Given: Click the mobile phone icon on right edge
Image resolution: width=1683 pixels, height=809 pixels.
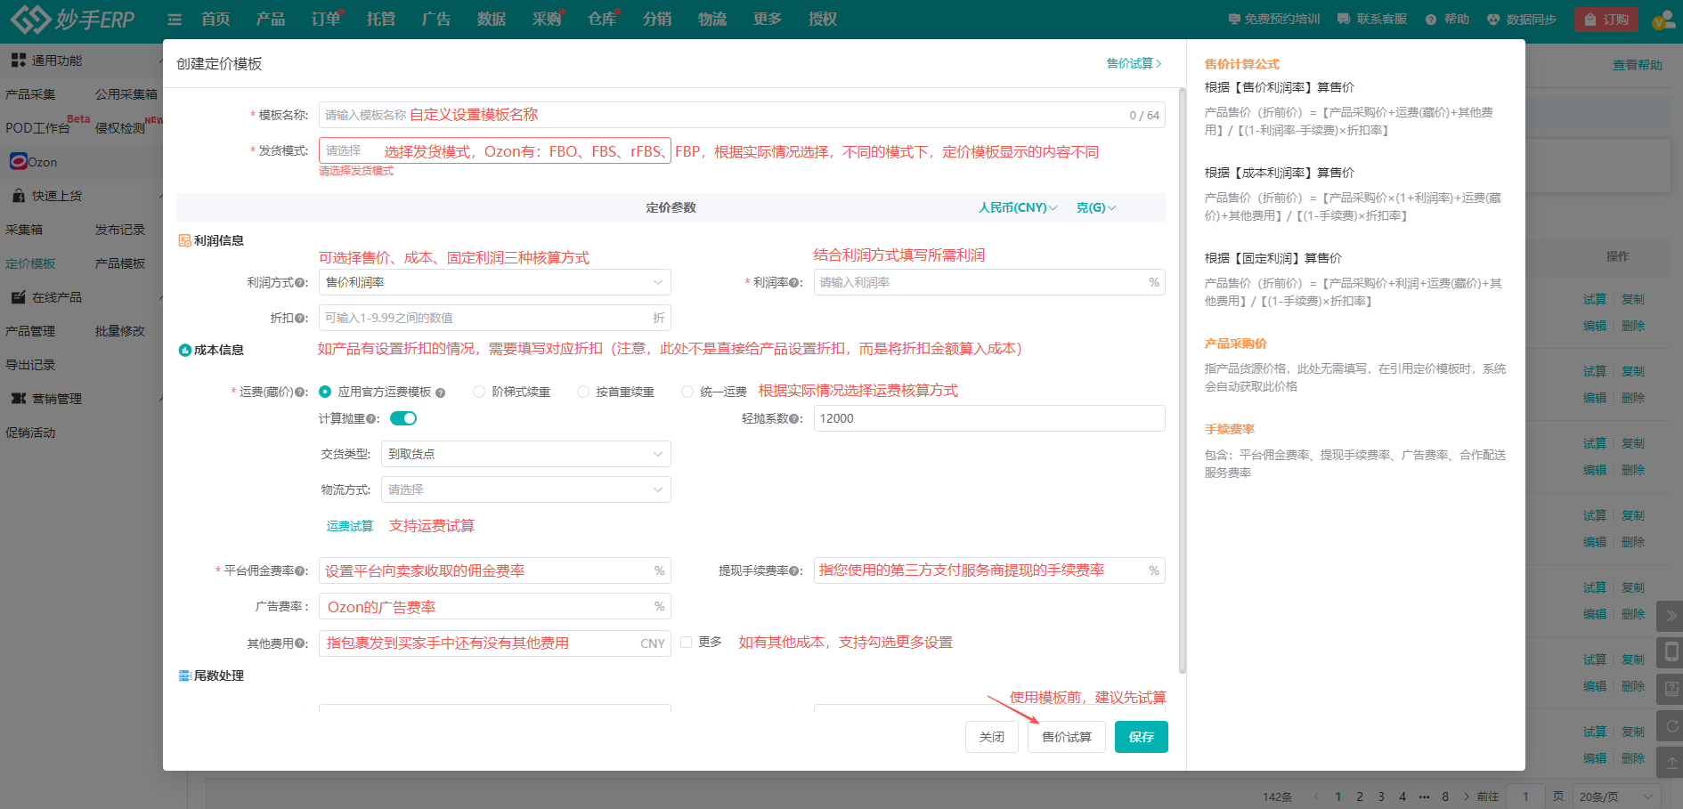Looking at the screenshot, I should 1670,652.
